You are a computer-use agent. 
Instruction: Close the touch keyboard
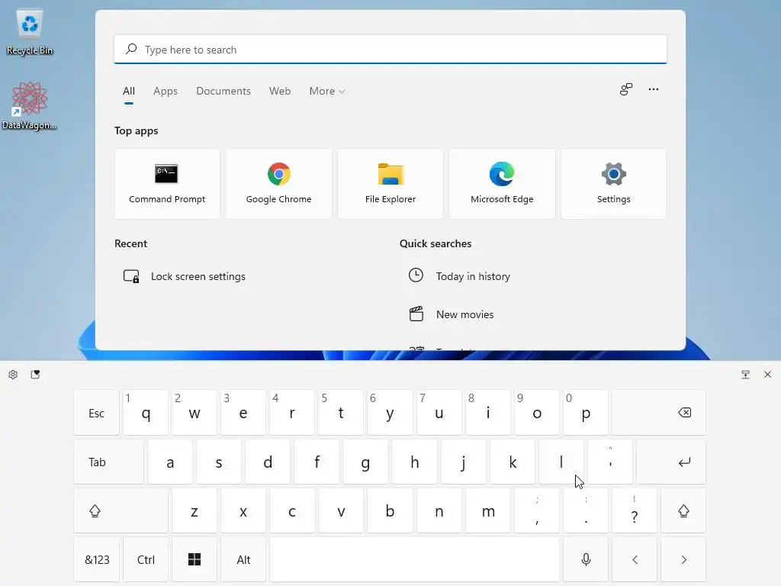tap(767, 374)
